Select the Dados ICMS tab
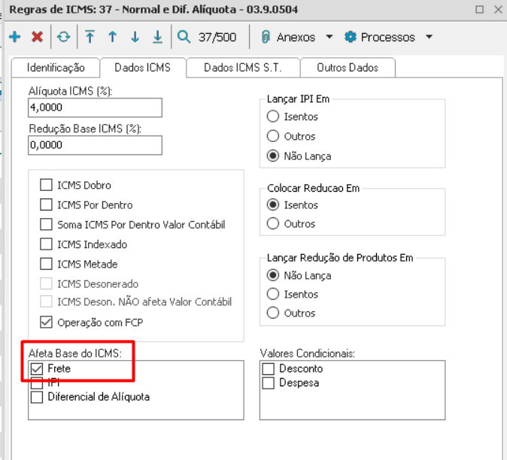Image resolution: width=507 pixels, height=460 pixels. pos(143,68)
